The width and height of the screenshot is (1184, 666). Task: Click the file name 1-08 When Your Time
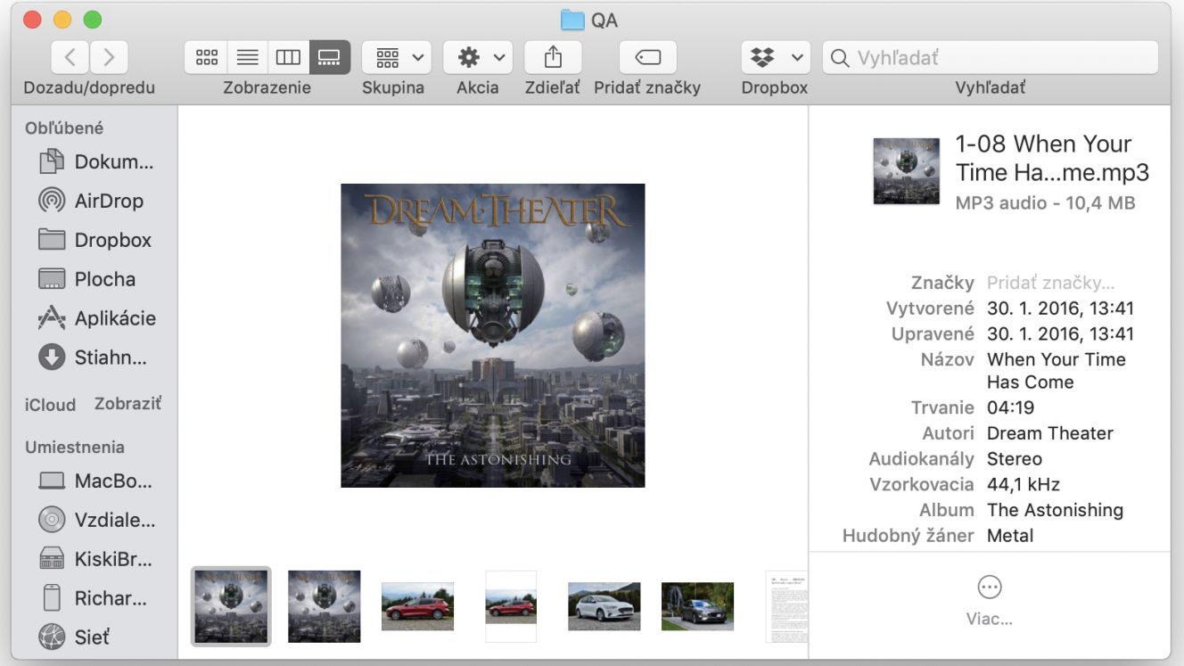1052,158
